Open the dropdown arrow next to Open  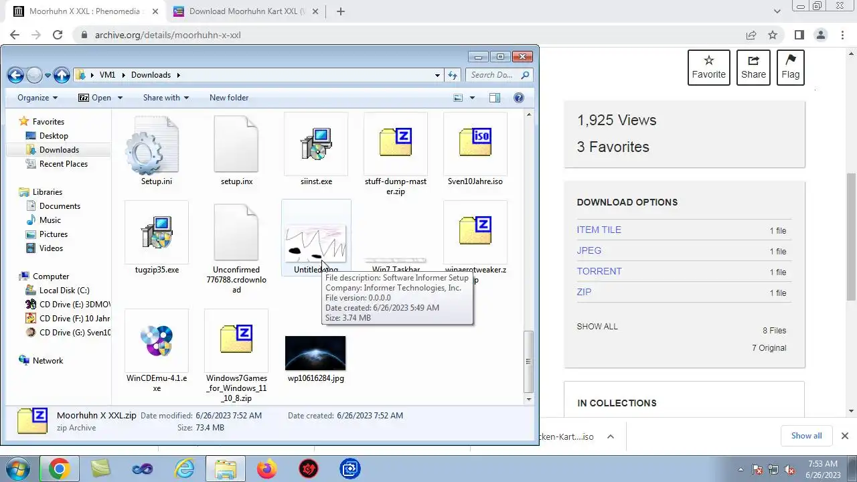[x=120, y=98]
